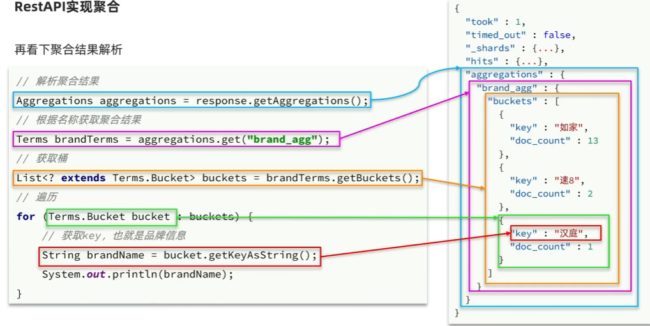Click the line "Terms brandTerms = aggregations.get"
Image resolution: width=650 pixels, height=326 pixels.
coord(176,139)
